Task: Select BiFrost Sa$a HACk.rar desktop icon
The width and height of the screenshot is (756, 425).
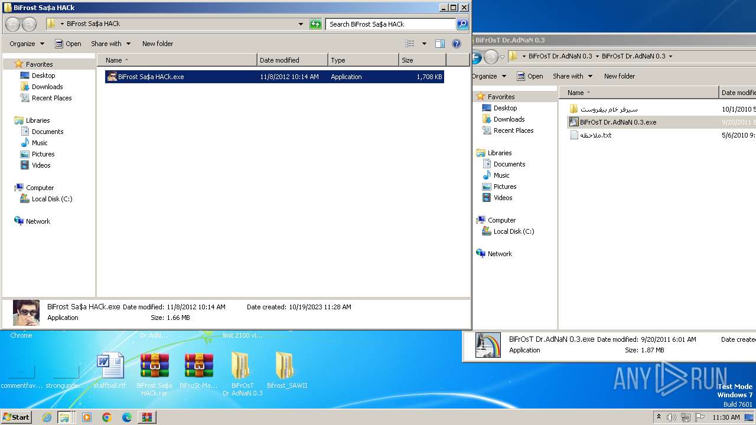Action: 154,375
